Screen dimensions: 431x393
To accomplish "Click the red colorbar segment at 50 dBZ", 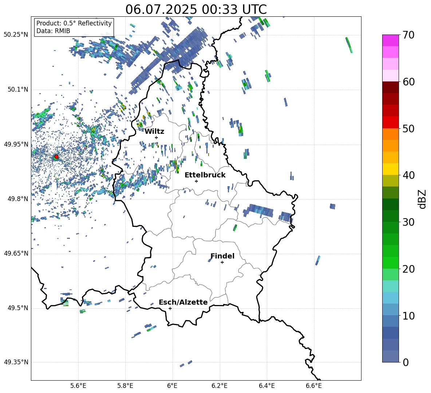I will [391, 123].
